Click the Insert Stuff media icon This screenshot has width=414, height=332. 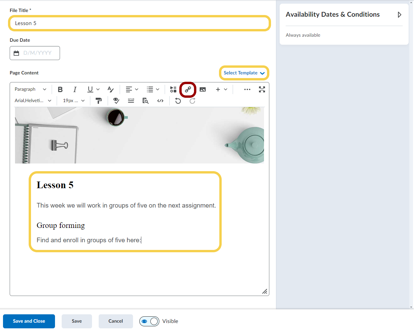[173, 89]
